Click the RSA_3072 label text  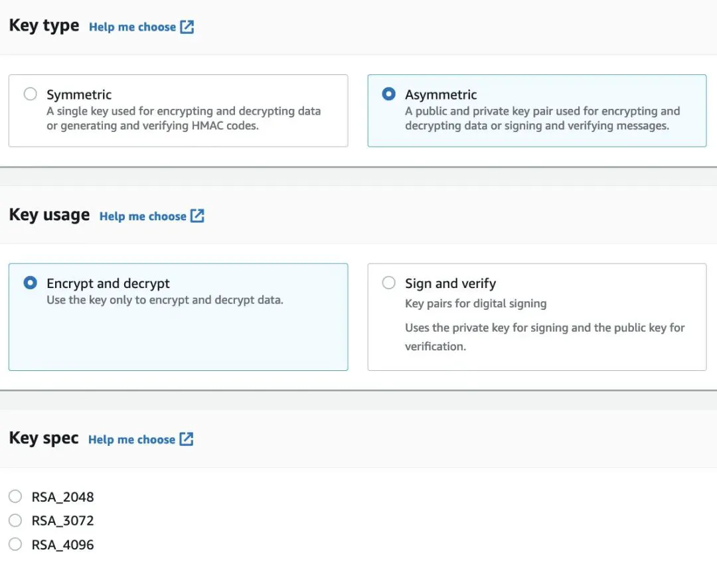click(x=62, y=521)
